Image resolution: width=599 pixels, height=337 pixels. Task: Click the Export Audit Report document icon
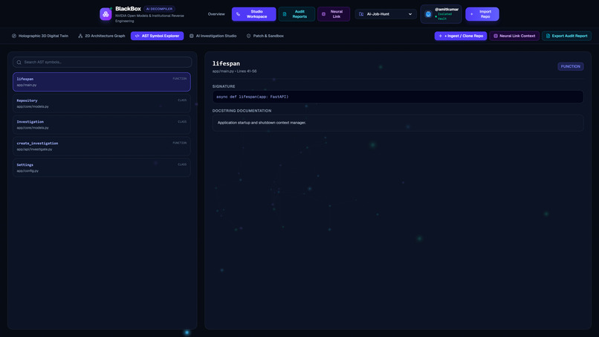548,36
